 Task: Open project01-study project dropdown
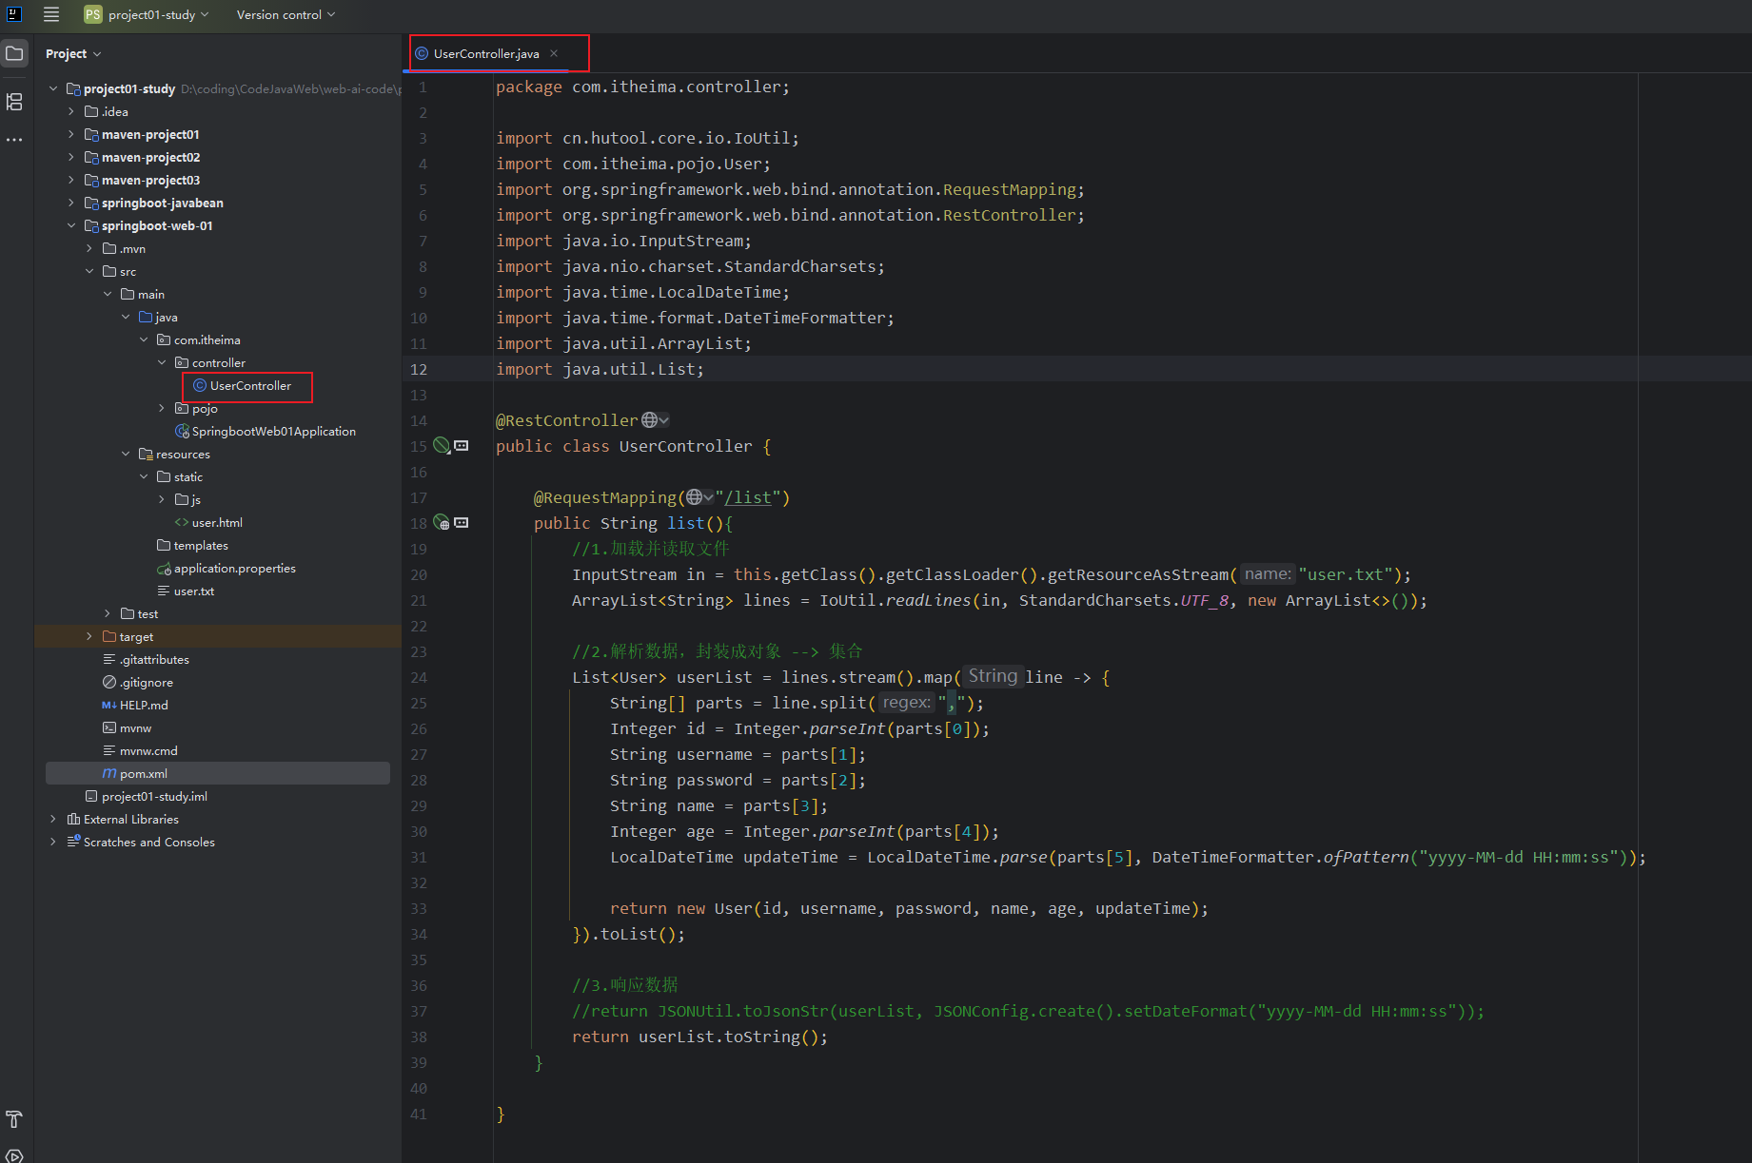pyautogui.click(x=158, y=14)
